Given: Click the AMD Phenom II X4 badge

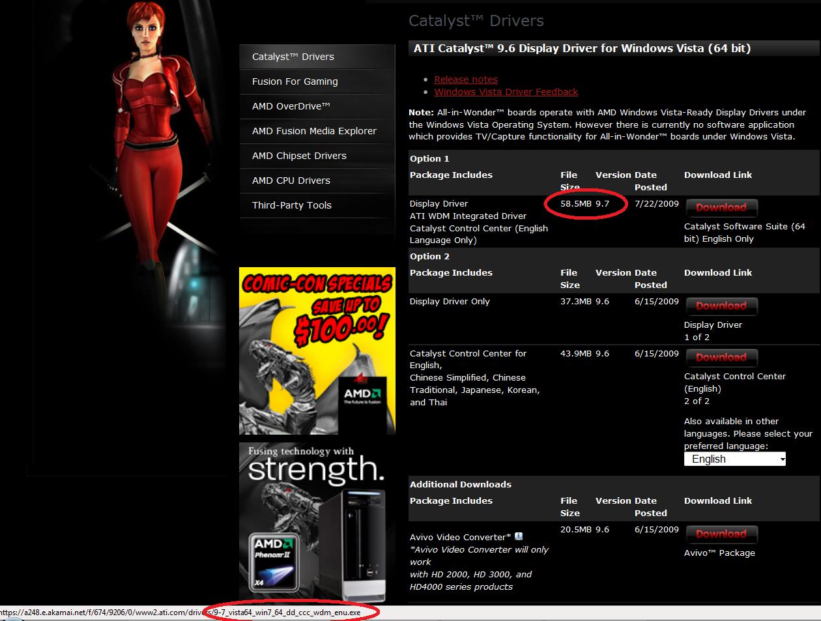Looking at the screenshot, I should [x=273, y=563].
